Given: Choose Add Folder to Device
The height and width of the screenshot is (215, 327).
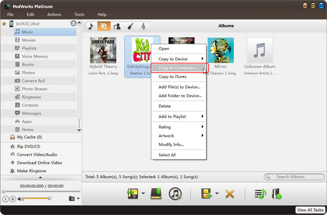Looking at the screenshot, I should coord(179,96).
